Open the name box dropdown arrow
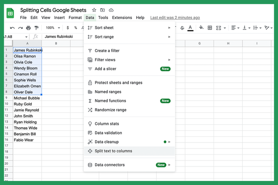This screenshot has height=185, width=278. tap(26, 37)
